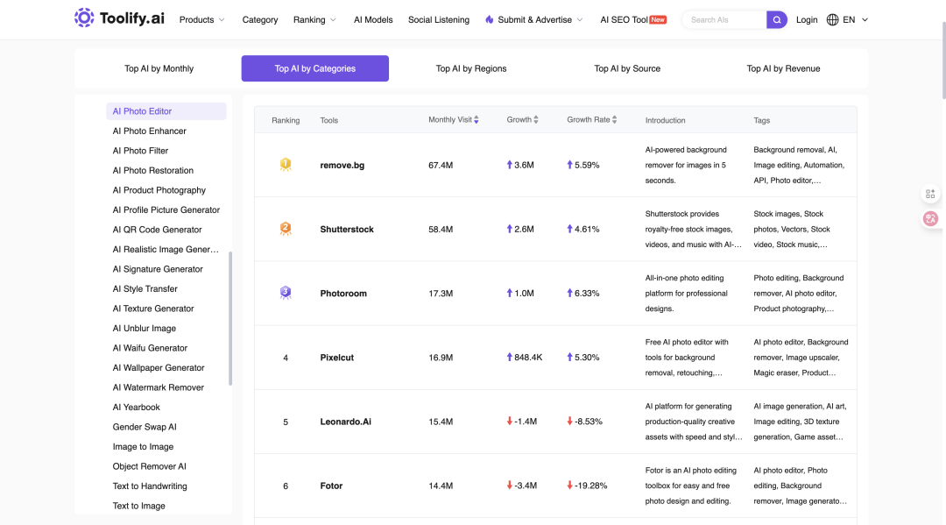Select Gender Swap AI category
This screenshot has width=946, height=525.
pos(145,427)
